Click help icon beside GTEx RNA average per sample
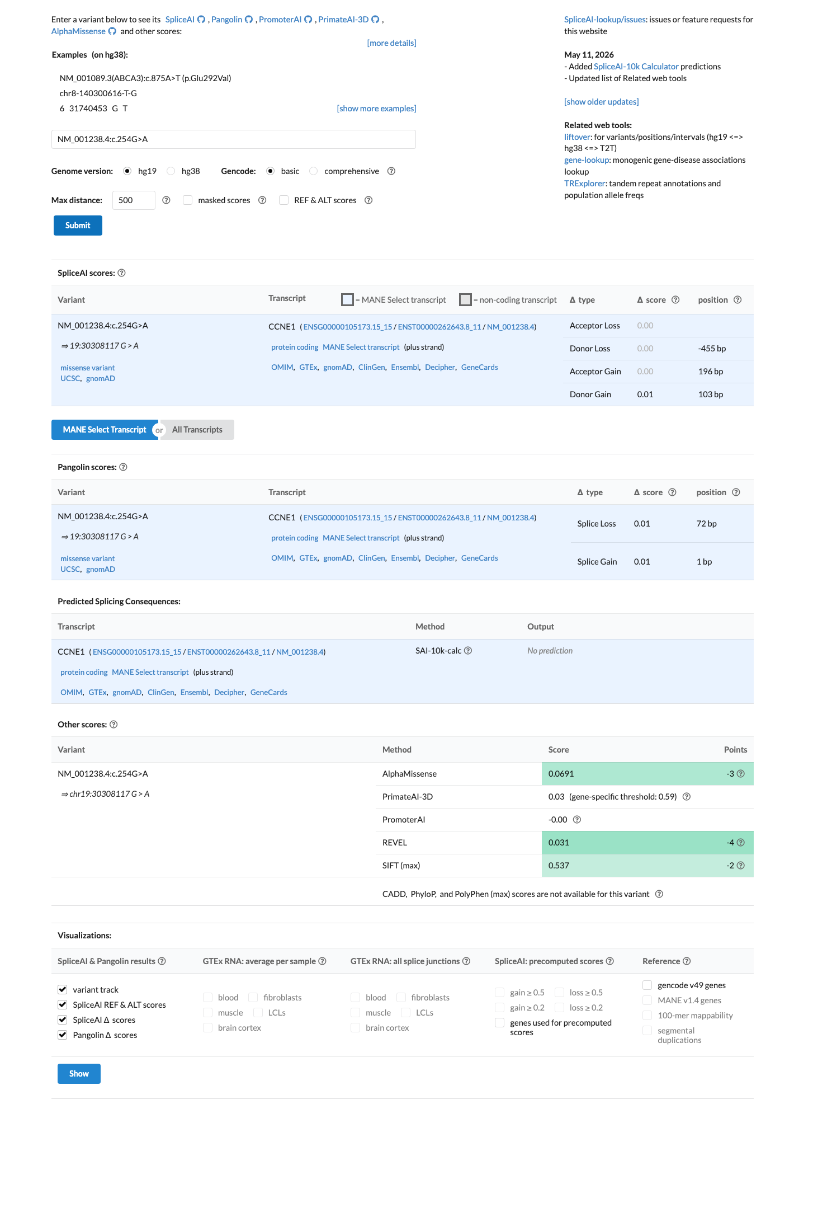 (x=323, y=961)
